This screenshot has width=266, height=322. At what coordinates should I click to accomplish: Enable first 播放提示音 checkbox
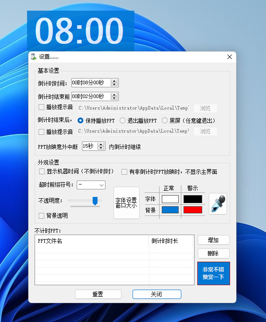42,107
